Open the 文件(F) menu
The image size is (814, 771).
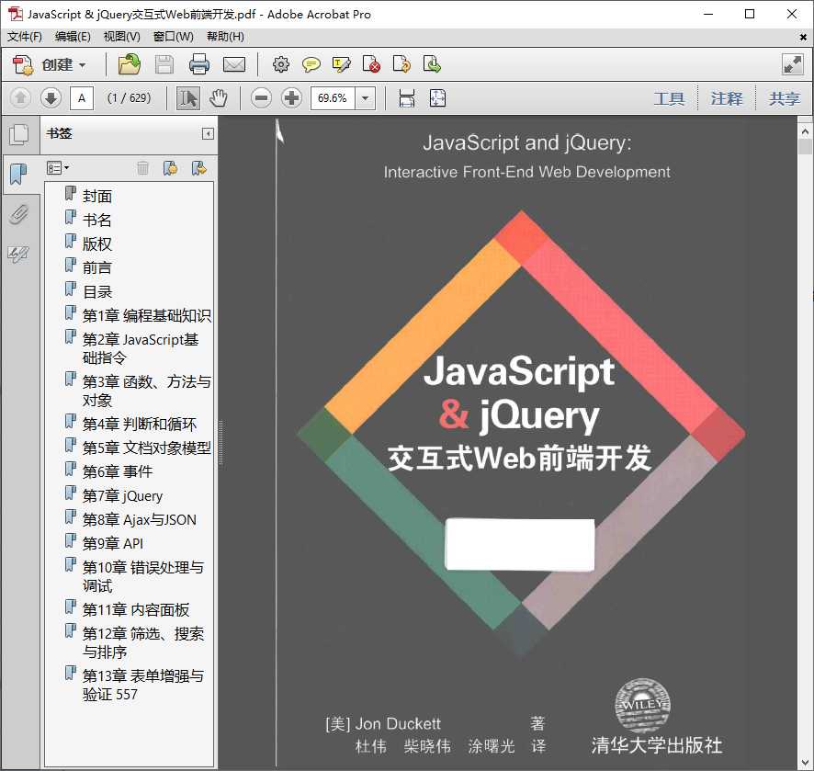pos(25,37)
